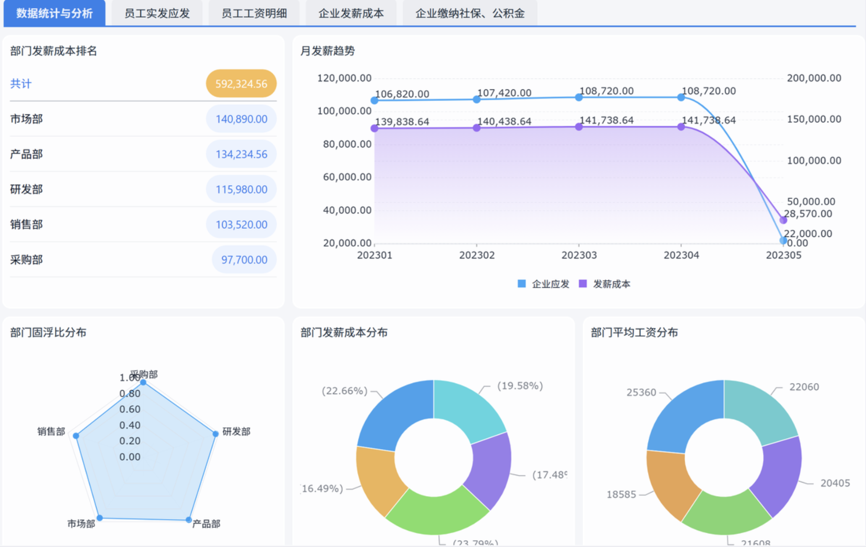
Task: Click the 106,820.00 data label
Action: click(x=402, y=94)
